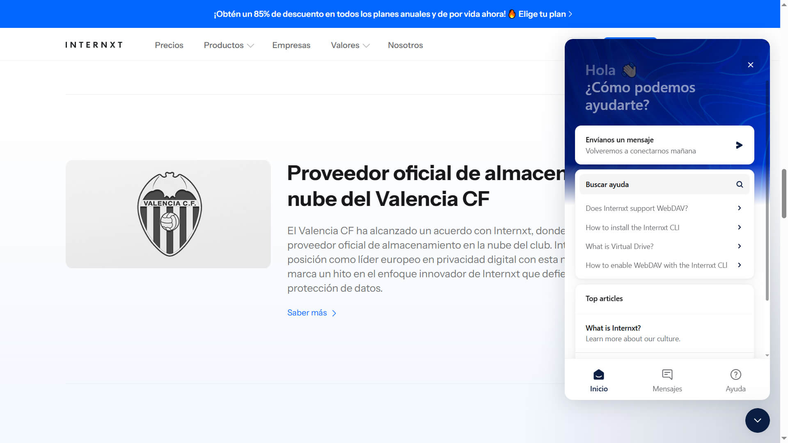The width and height of the screenshot is (788, 443).
Task: Open 'How to install the Internxt CLI'
Action: coord(664,228)
